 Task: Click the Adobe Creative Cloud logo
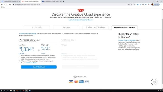coord(81,10)
